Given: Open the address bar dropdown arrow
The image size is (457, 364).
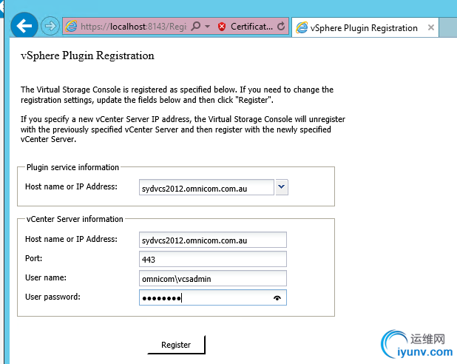Looking at the screenshot, I should (x=207, y=26).
